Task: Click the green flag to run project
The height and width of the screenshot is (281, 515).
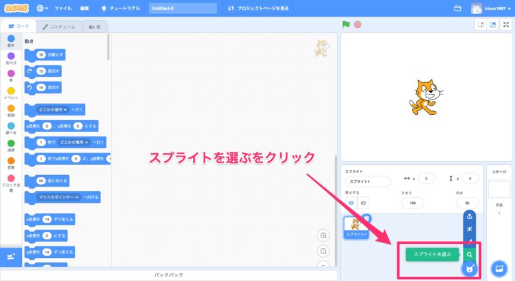Action: (x=346, y=25)
